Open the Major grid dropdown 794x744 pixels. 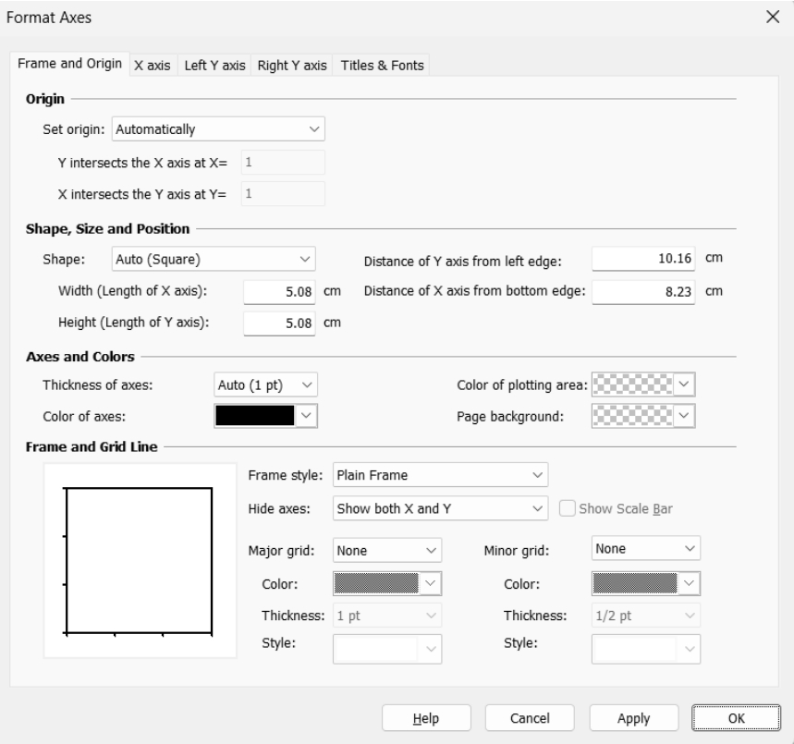pyautogui.click(x=386, y=549)
